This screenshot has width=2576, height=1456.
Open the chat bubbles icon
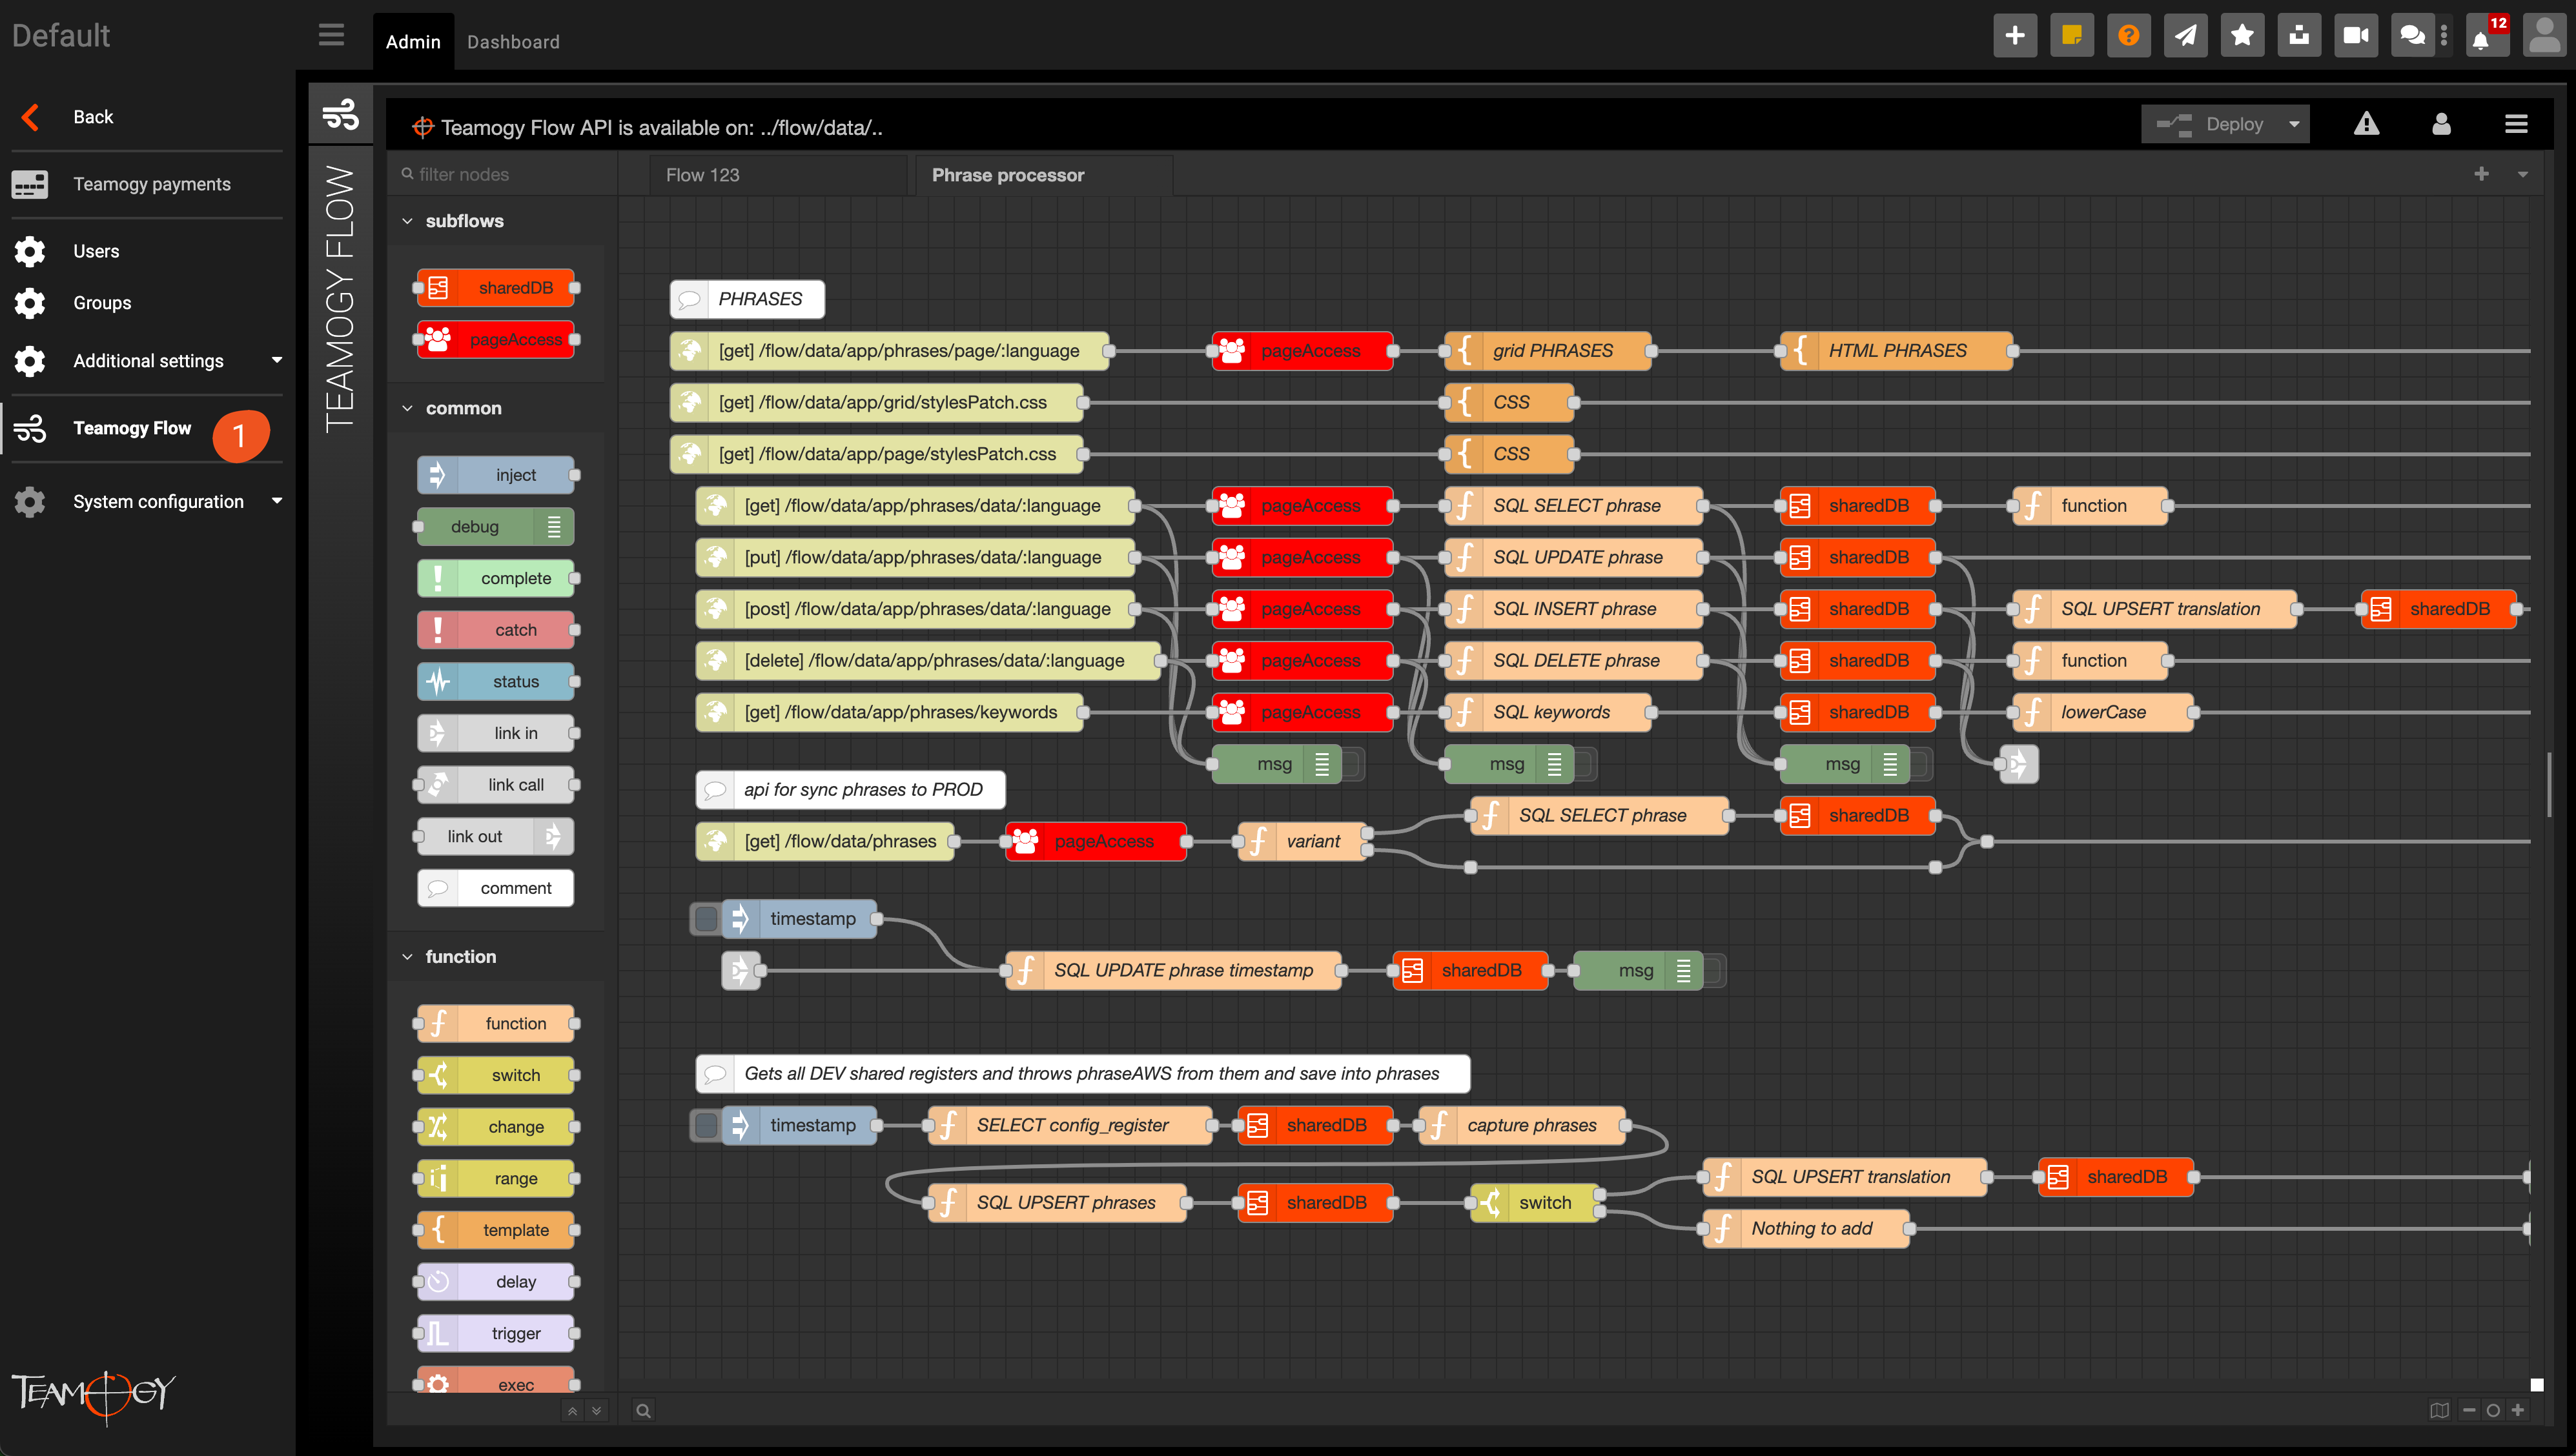click(2412, 36)
